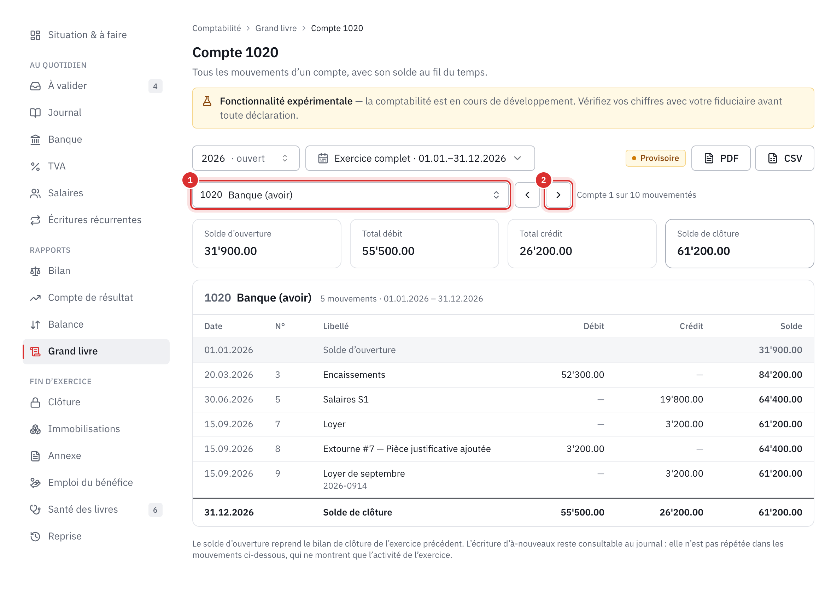Open the Emploi du bénéfice hand icon

click(x=35, y=483)
